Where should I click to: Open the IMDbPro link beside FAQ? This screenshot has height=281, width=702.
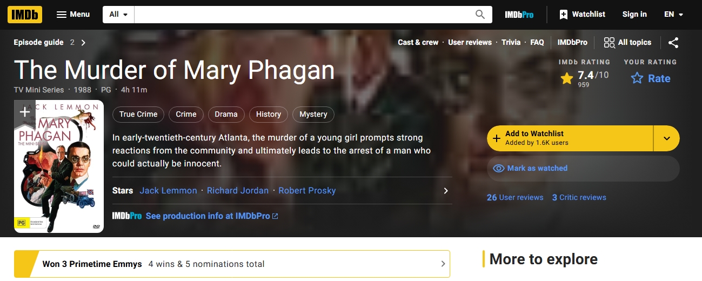pos(572,42)
